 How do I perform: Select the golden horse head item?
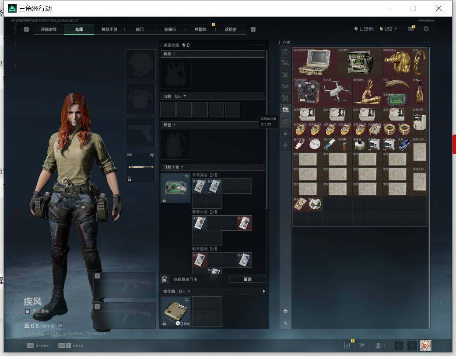point(397,62)
